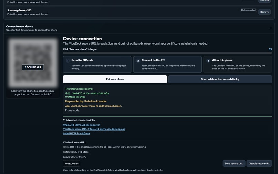This screenshot has height=174, width=278.
Task: Click Install HTTPS certificate link
Action: tap(77, 133)
